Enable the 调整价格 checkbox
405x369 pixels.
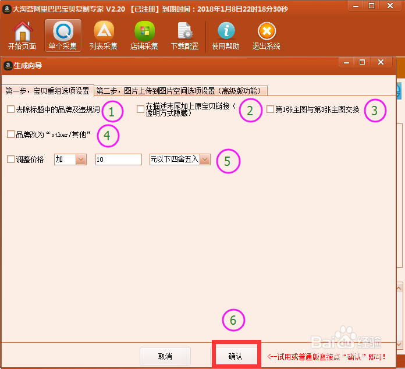[11, 159]
